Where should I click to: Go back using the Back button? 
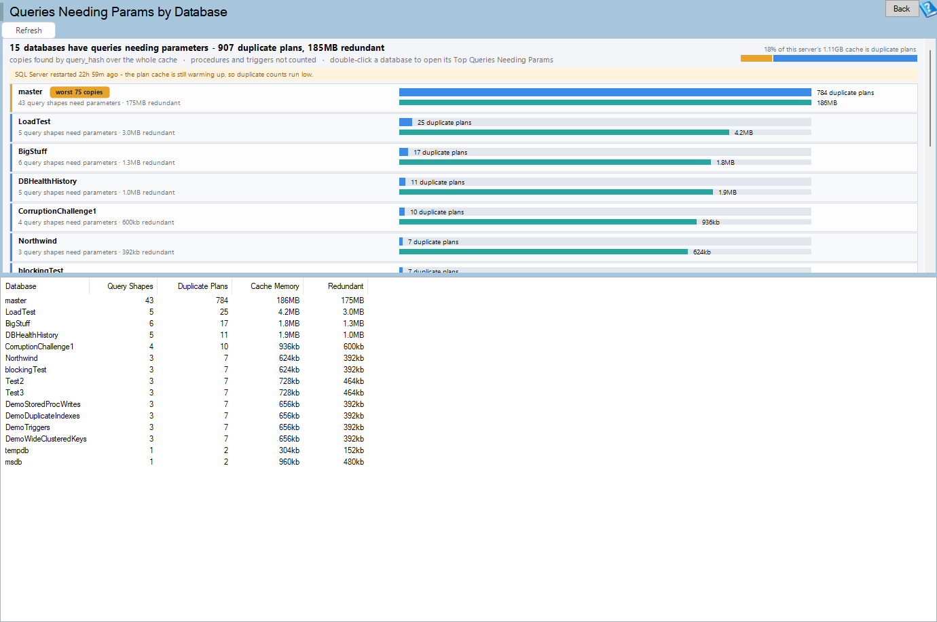coord(902,8)
